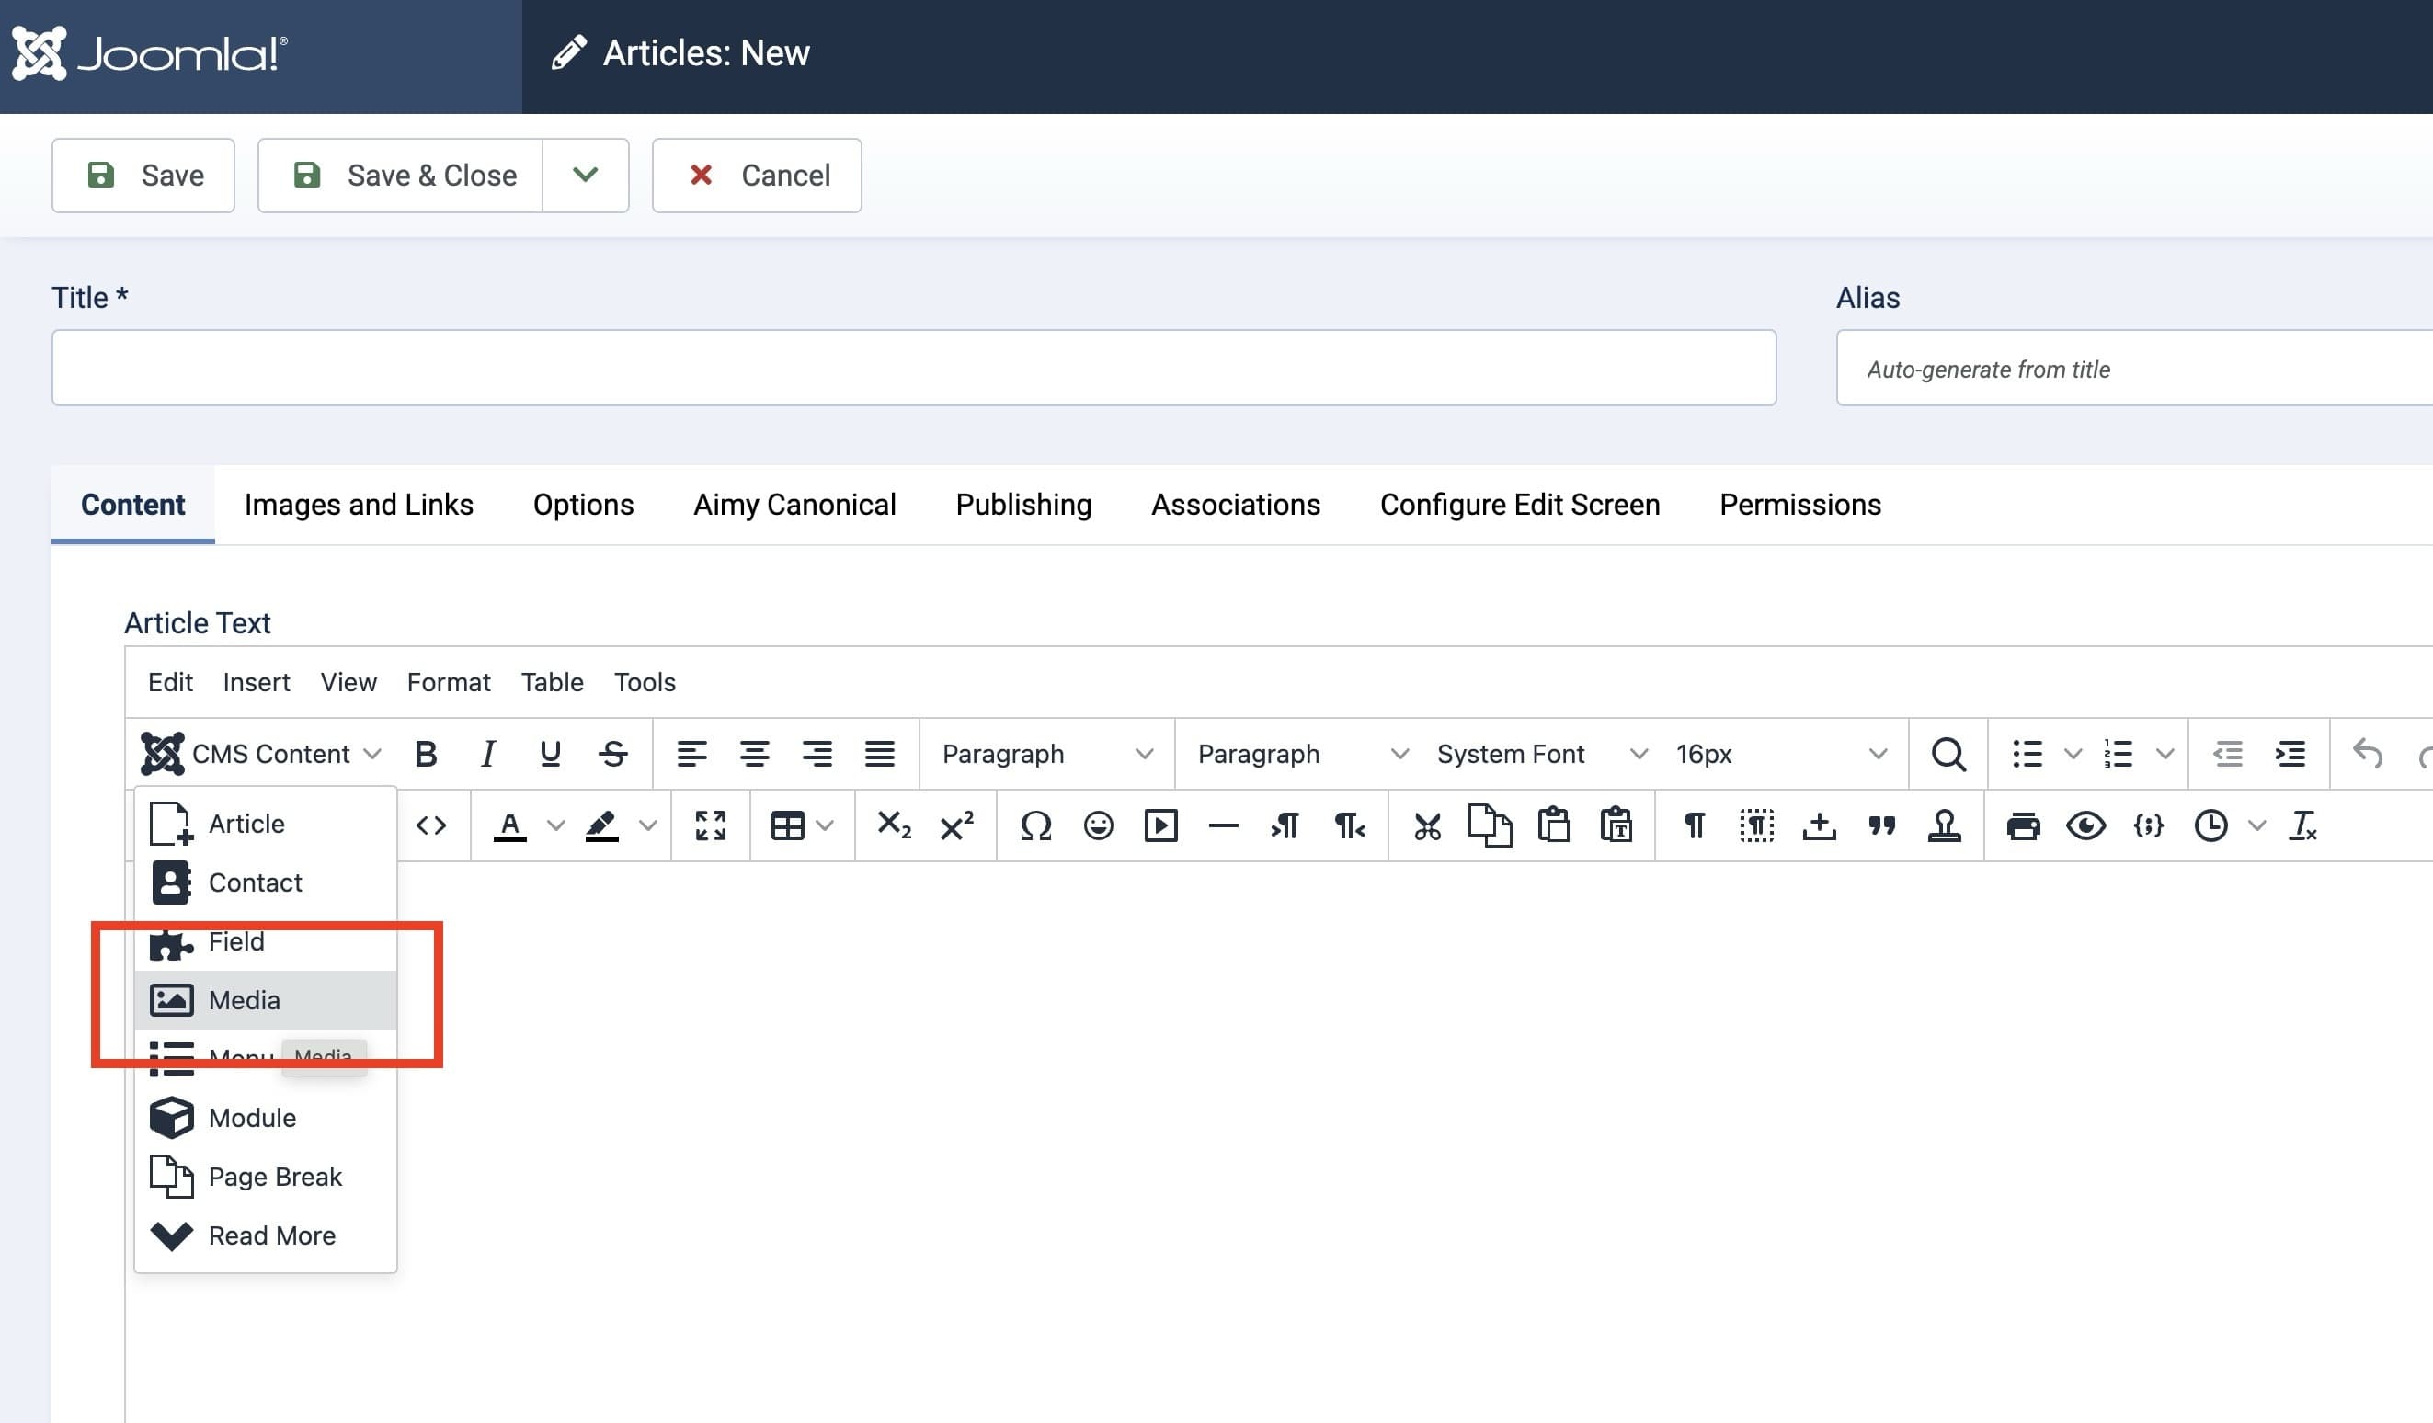Screen dimensions: 2433x1423
Task: Expand the bullet list style chevron
Action: [x=2073, y=754]
